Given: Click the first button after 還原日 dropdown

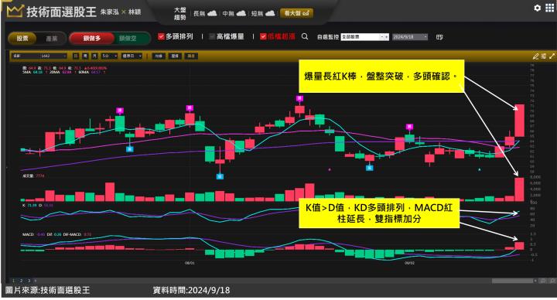Looking at the screenshot, I should coord(159,56).
